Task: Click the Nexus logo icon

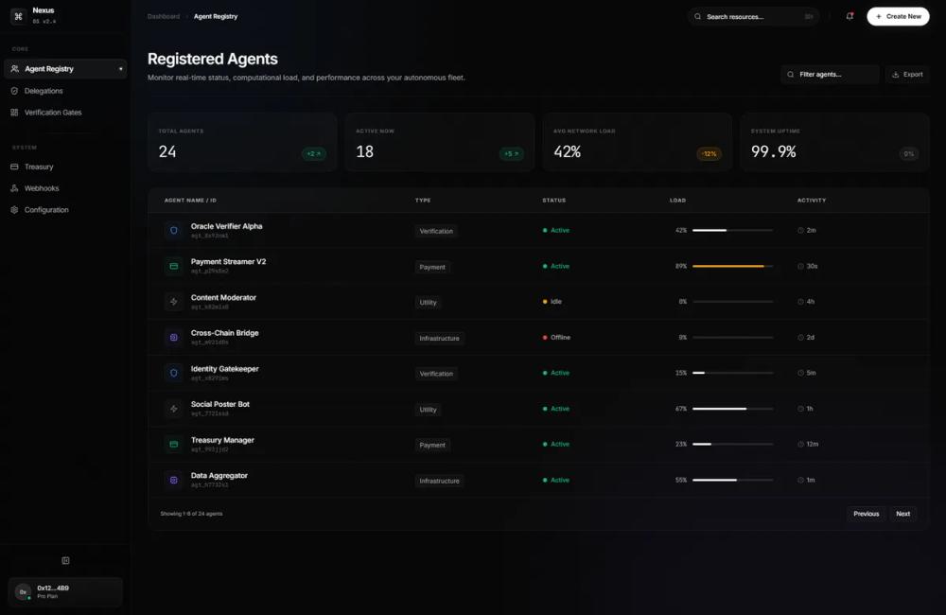Action: click(18, 16)
